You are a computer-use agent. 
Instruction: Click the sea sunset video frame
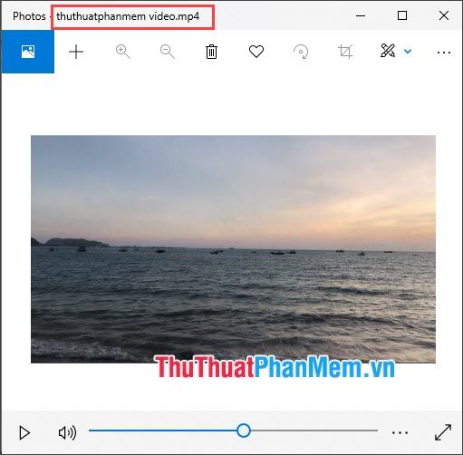233,249
